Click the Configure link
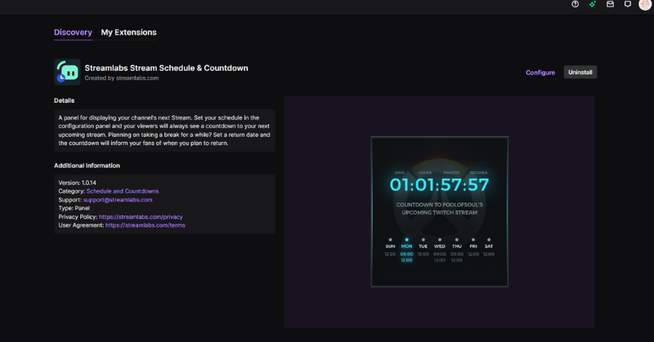Image resolution: width=654 pixels, height=342 pixels. tap(540, 73)
